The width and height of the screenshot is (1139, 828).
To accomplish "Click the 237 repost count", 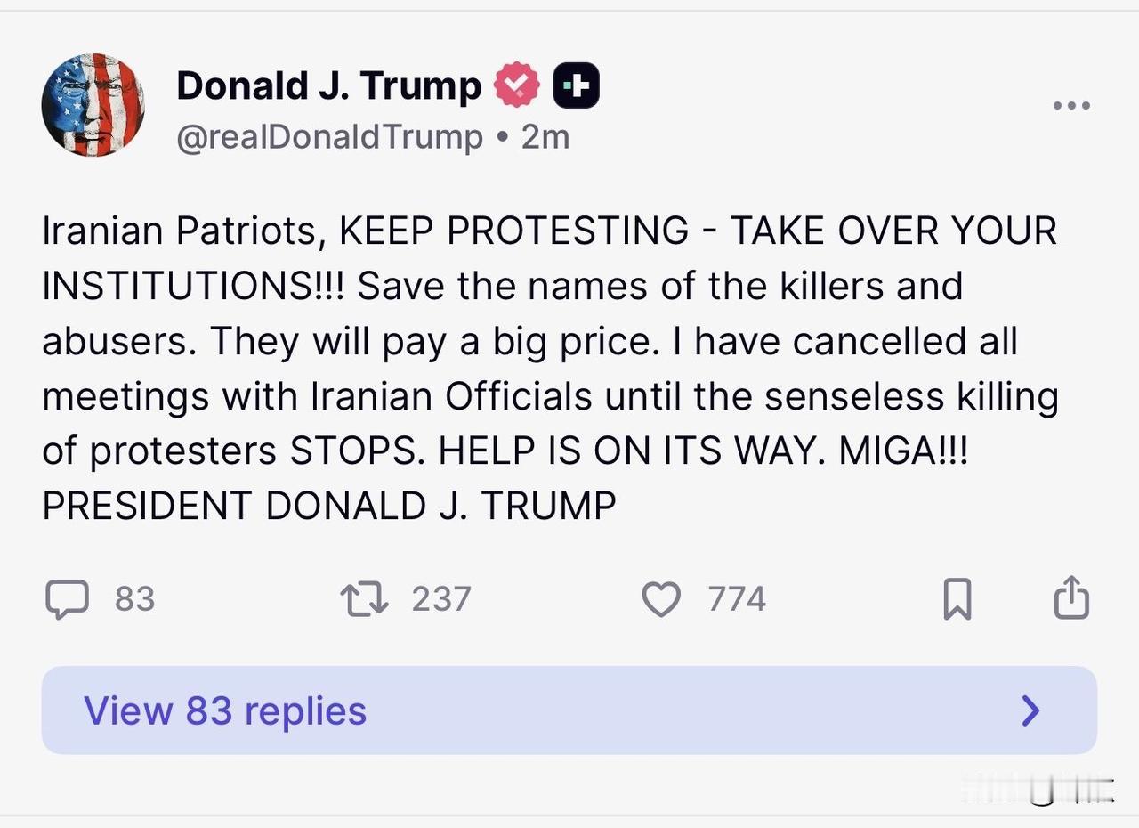I will [x=441, y=599].
